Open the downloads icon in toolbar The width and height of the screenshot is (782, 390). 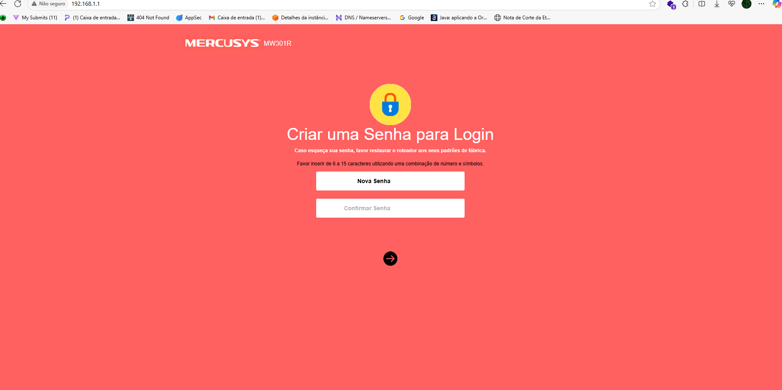[x=717, y=4]
